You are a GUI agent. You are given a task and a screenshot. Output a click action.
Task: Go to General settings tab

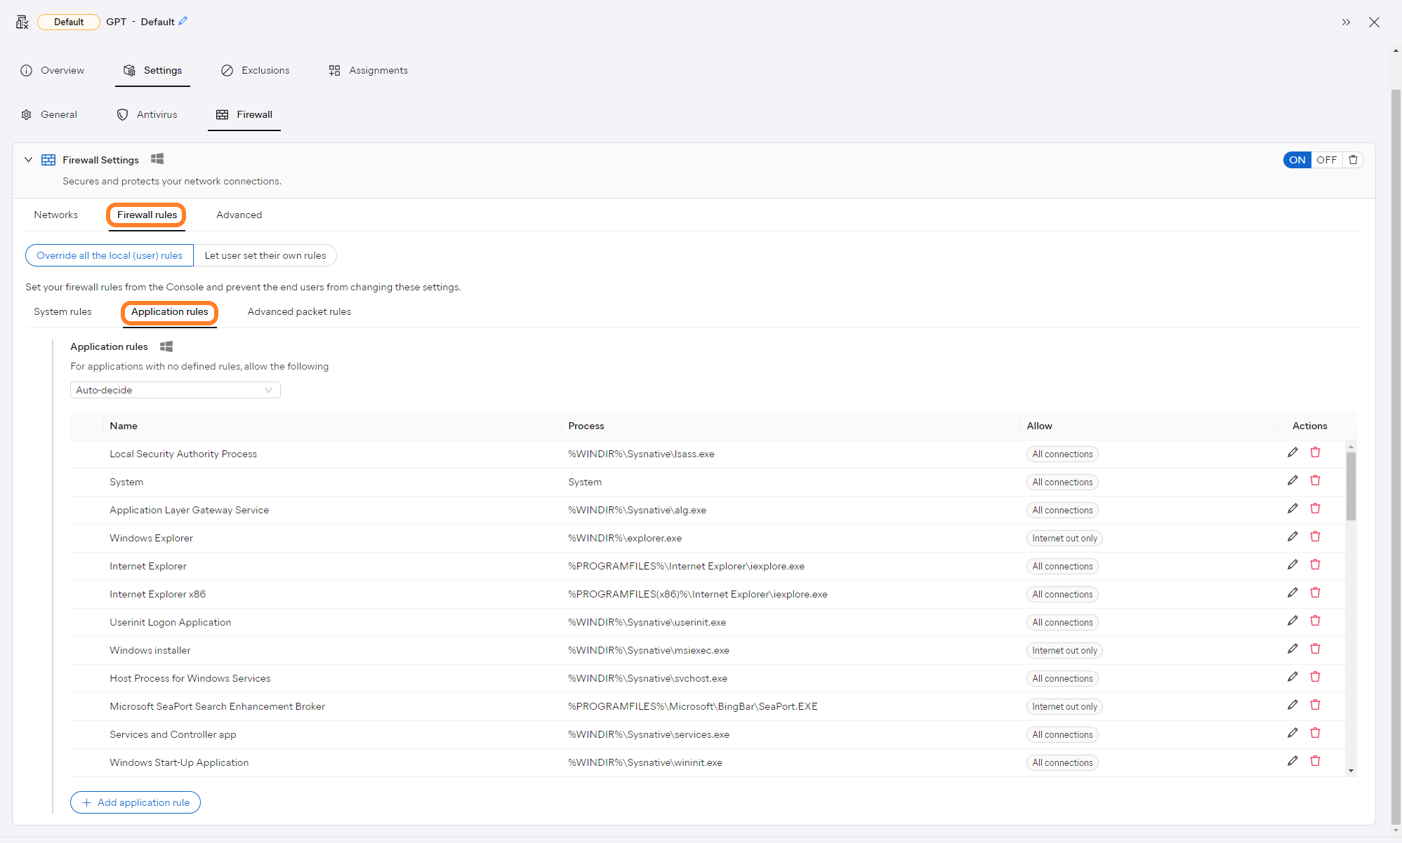(x=49, y=114)
